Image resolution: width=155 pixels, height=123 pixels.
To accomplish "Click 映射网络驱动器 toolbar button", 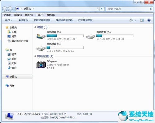I will [x=64, y=20].
